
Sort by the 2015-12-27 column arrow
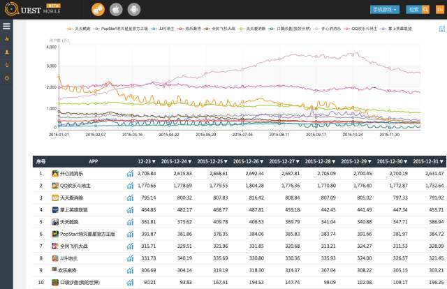(298, 161)
